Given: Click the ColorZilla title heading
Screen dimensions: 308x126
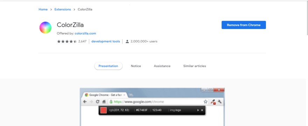Looking at the screenshot, I should point(70,25).
